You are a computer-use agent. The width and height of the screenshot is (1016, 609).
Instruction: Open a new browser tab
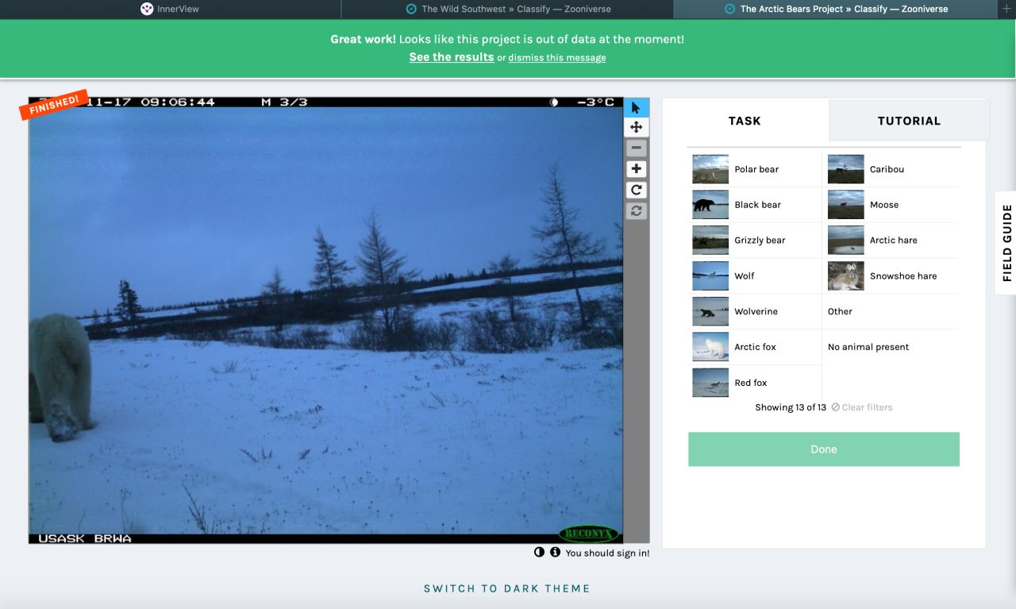pyautogui.click(x=1006, y=9)
